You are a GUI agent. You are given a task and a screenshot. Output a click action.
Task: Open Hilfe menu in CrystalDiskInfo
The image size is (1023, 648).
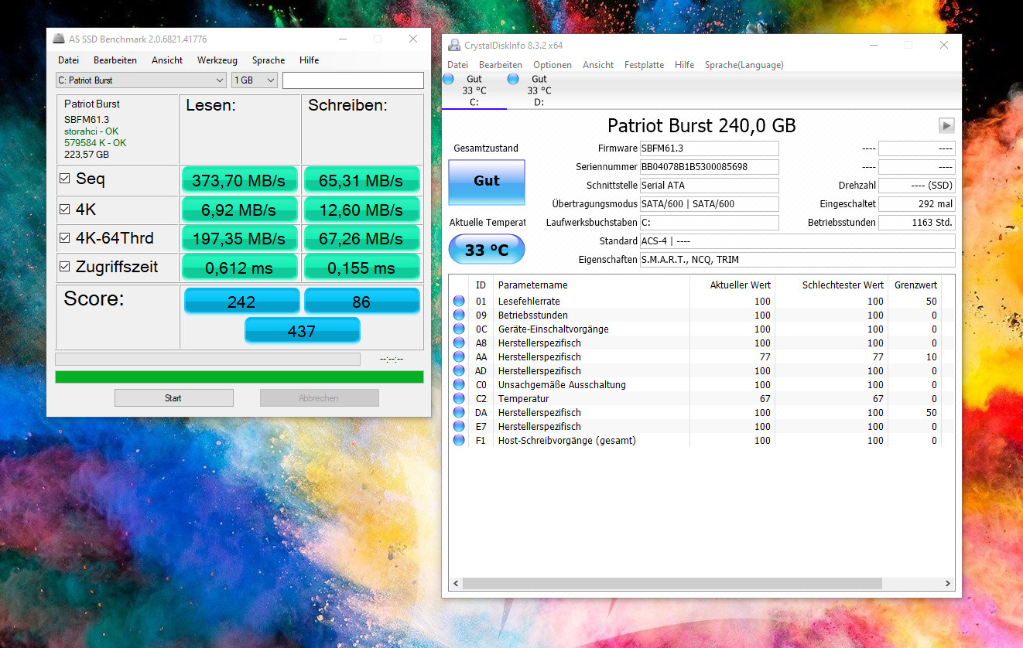(684, 65)
